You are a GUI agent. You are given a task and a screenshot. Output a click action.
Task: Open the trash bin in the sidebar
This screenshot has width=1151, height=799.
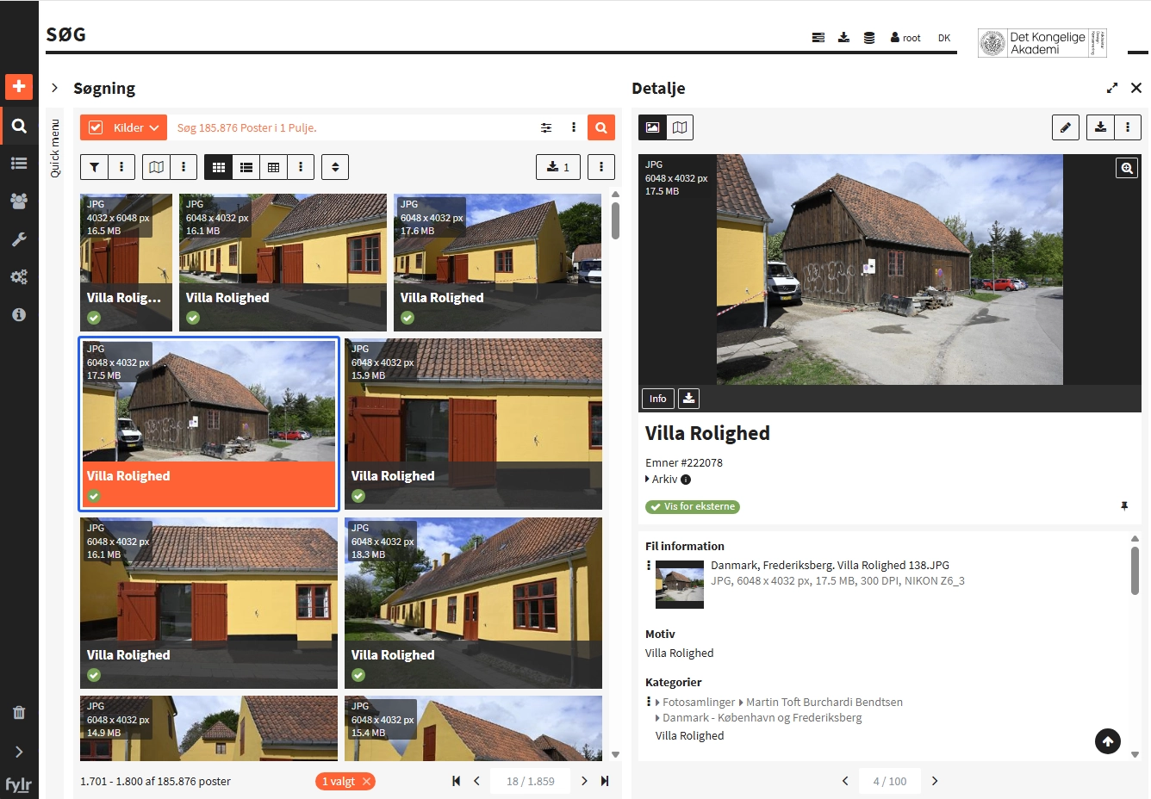coord(19,713)
